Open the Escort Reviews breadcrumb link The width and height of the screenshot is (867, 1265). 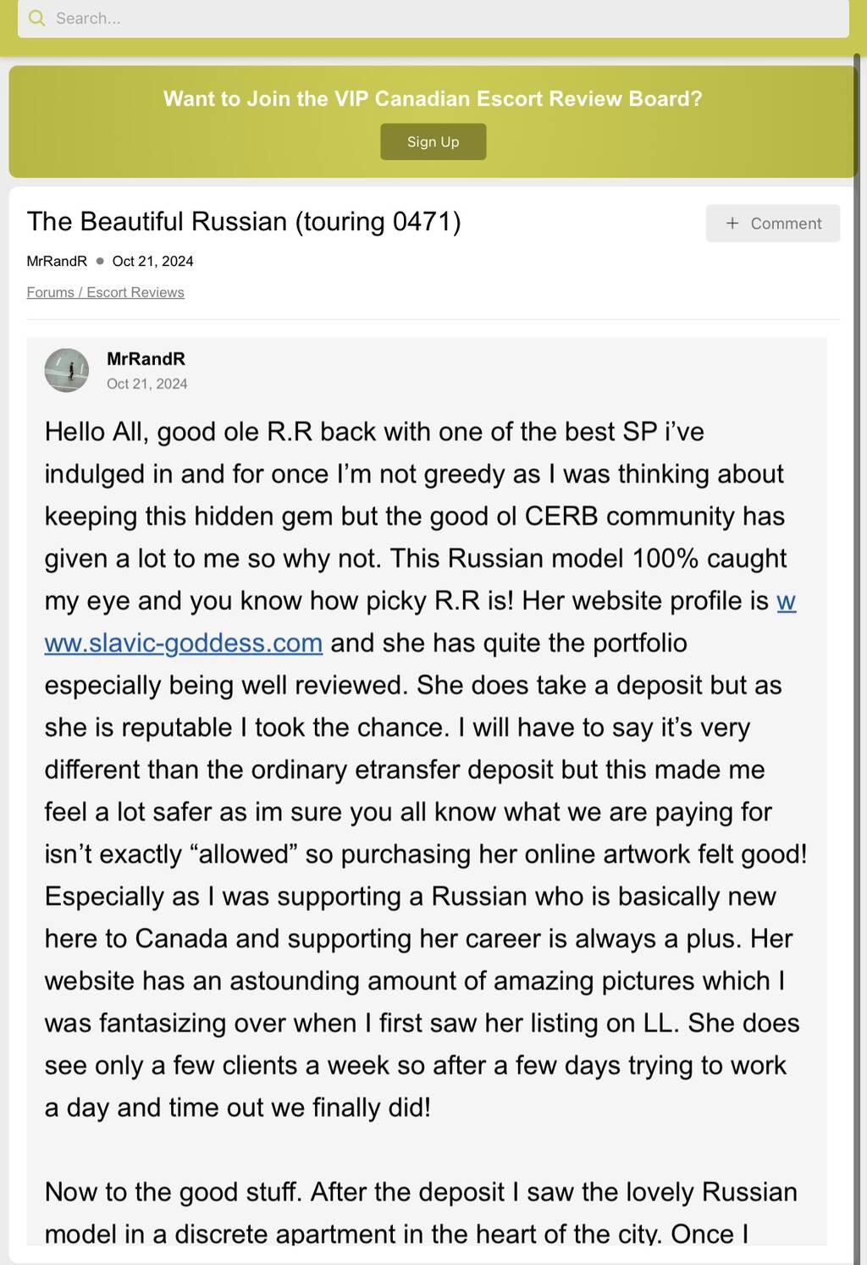135,292
